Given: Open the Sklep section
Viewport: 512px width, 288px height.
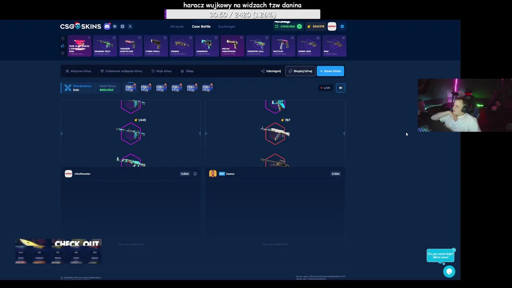Looking at the screenshot, I should 187,71.
